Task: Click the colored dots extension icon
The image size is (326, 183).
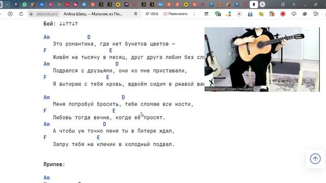Action: pyautogui.click(x=229, y=14)
